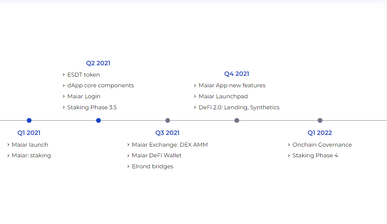Click the chevron beside Elrond bridges
The image size is (387, 224).
coord(128,166)
